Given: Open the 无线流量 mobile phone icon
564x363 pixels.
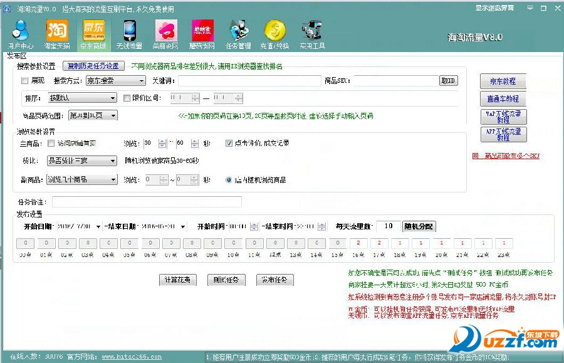Looking at the screenshot, I should 129,34.
